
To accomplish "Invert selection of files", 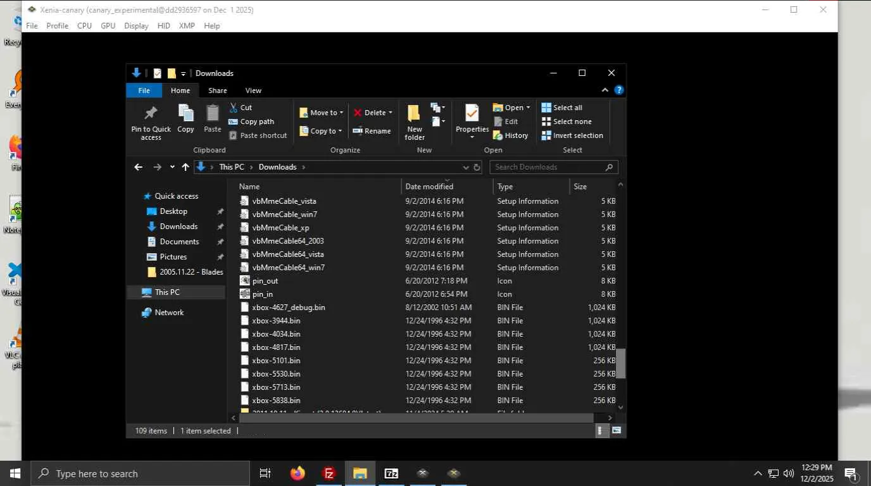I will coord(572,135).
